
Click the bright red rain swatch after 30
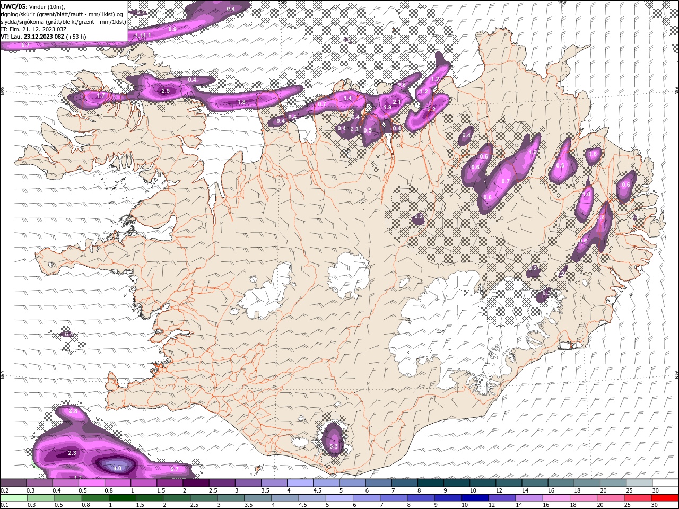click(665, 498)
